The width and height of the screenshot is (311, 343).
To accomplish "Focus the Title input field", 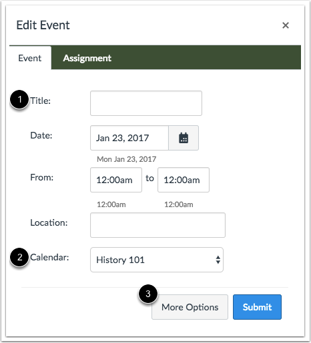I will tap(146, 103).
